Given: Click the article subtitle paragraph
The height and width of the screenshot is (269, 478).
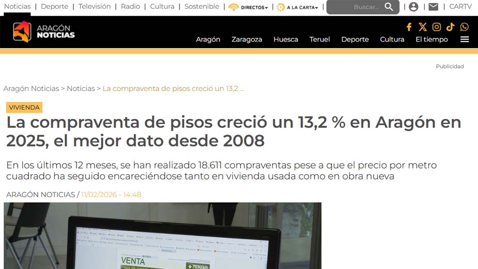Looking at the screenshot, I should pyautogui.click(x=221, y=171).
